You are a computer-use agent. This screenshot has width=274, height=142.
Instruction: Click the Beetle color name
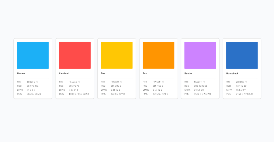pos(188,73)
